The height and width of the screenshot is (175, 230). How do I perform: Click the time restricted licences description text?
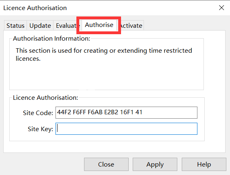coord(104,54)
